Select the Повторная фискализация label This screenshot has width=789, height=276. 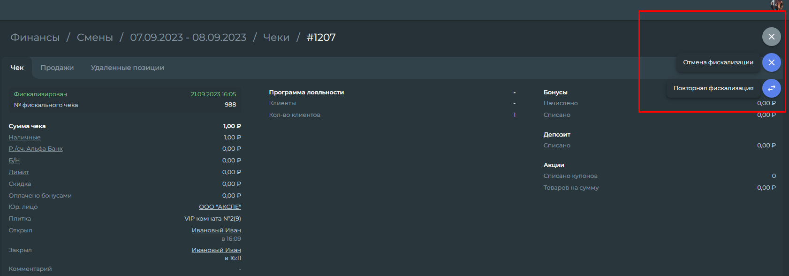713,88
